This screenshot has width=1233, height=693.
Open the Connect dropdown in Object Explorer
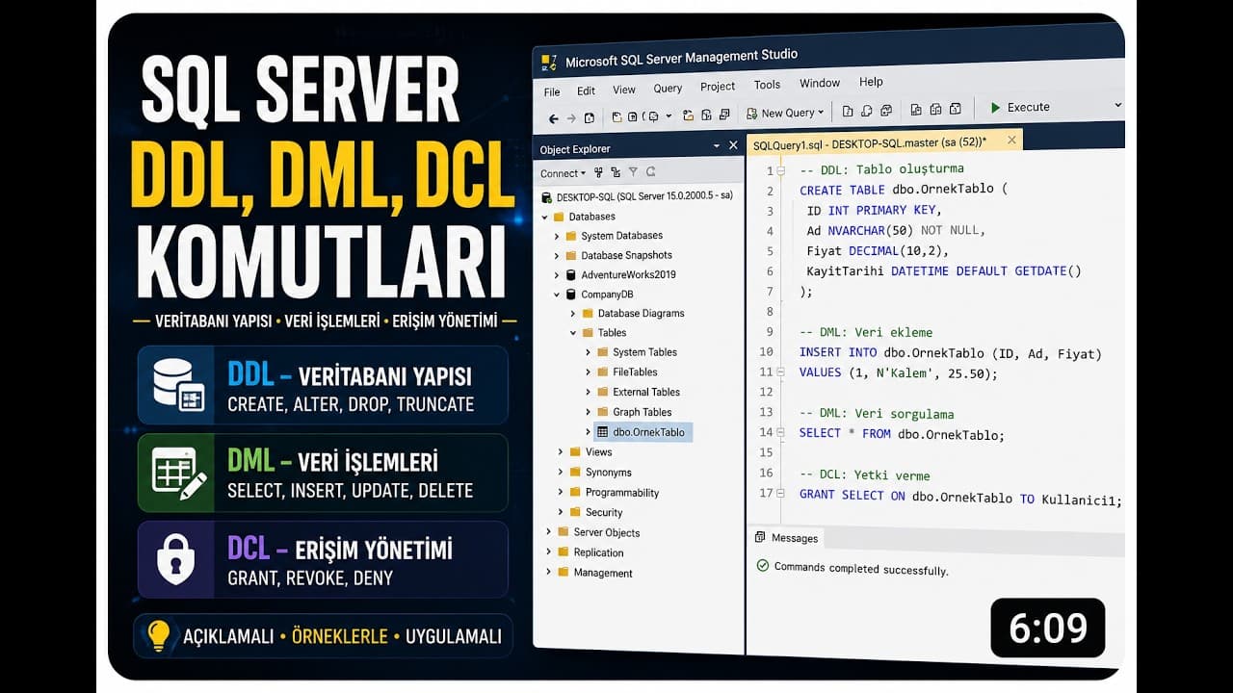click(563, 173)
